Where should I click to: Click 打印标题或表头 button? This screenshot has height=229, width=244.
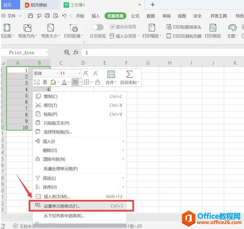click(185, 27)
